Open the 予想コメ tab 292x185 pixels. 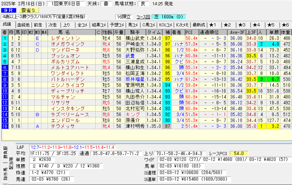coord(116,25)
